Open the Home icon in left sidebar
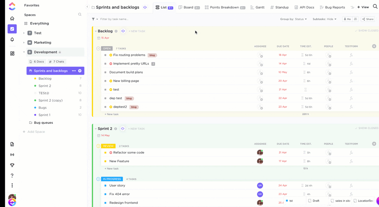The width and height of the screenshot is (379, 207). pos(12,19)
